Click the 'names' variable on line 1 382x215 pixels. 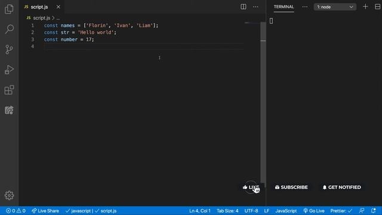(67, 25)
